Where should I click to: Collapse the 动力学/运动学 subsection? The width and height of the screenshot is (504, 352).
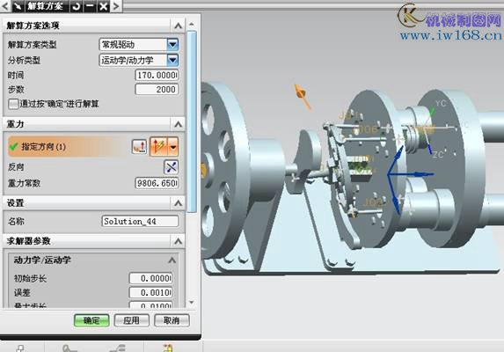(x=172, y=260)
